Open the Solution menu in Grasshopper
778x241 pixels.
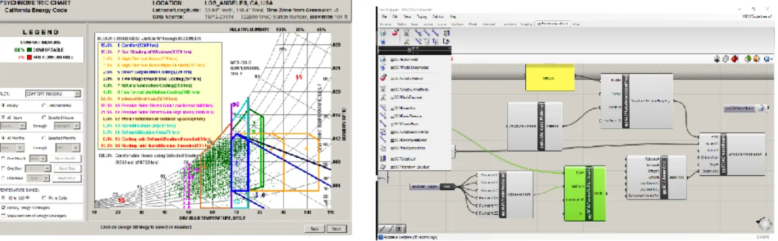click(x=439, y=17)
